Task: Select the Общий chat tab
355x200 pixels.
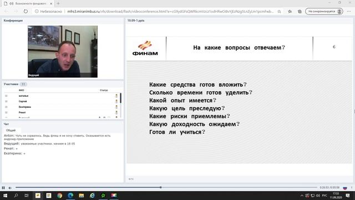Action: [x=11, y=130]
